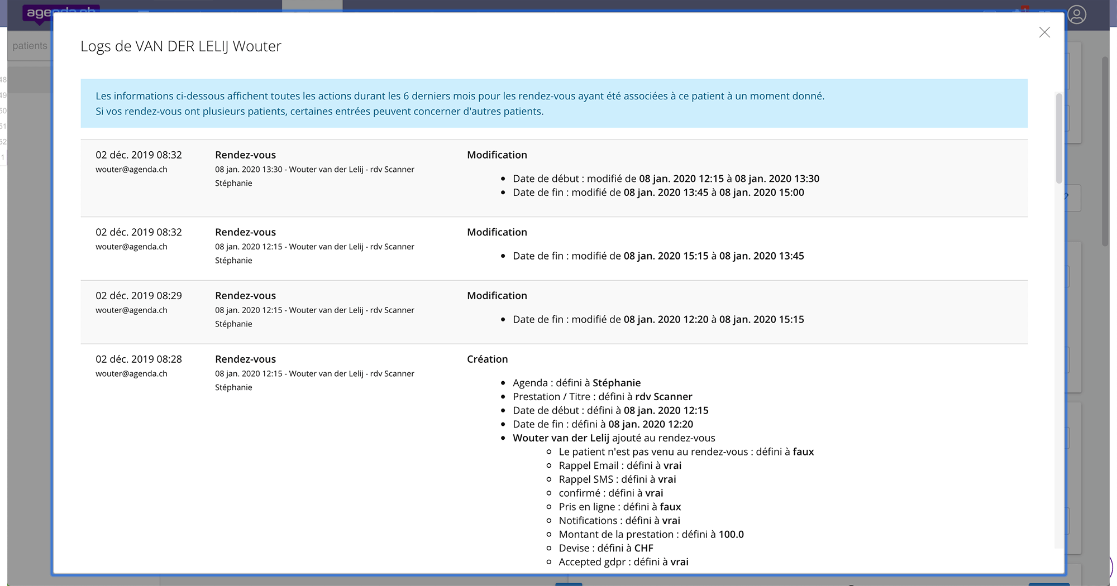Click wouter@agenda.ch under the 08:29 entry
1117x586 pixels.
[131, 310]
